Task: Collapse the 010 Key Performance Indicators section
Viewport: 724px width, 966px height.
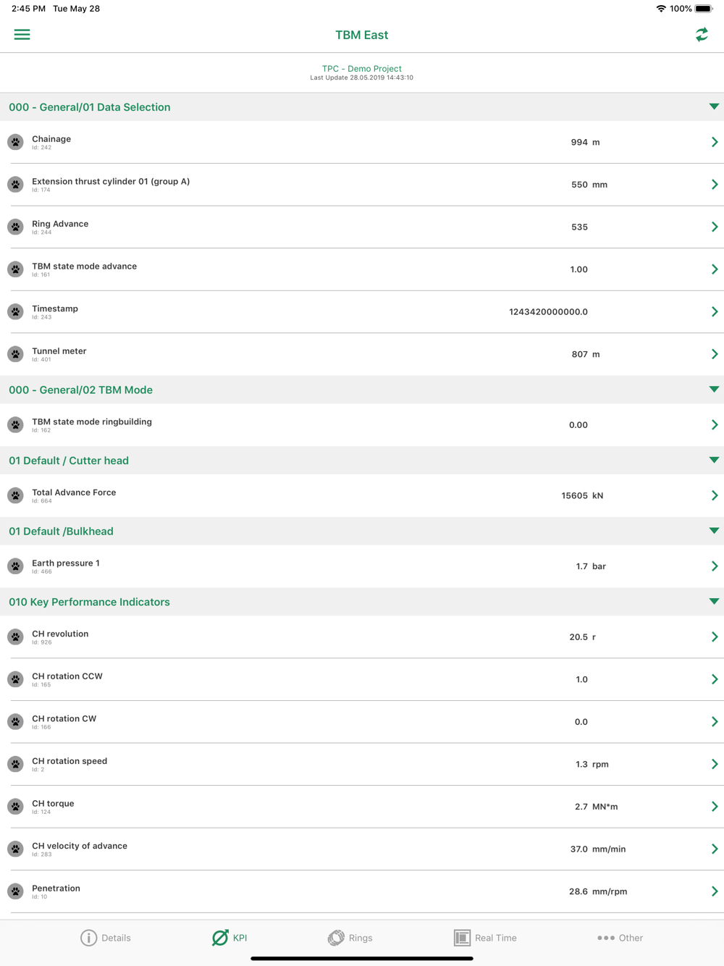Action: [714, 602]
